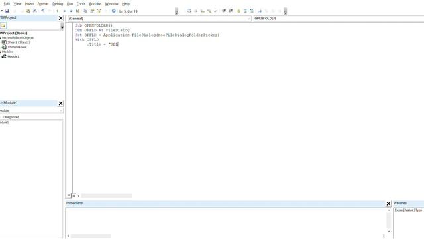The height and width of the screenshot is (239, 424).
Task: Select VBAProject (Book1) in the tree
Action: click(14, 33)
